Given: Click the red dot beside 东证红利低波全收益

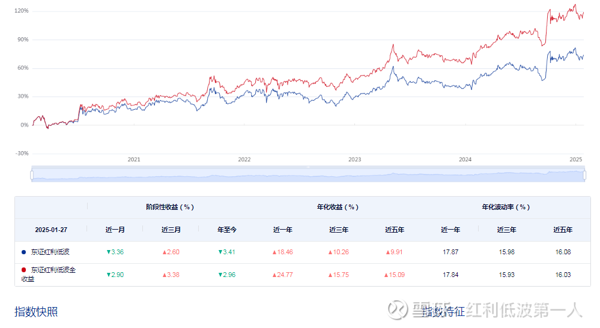Looking at the screenshot, I should [24, 270].
